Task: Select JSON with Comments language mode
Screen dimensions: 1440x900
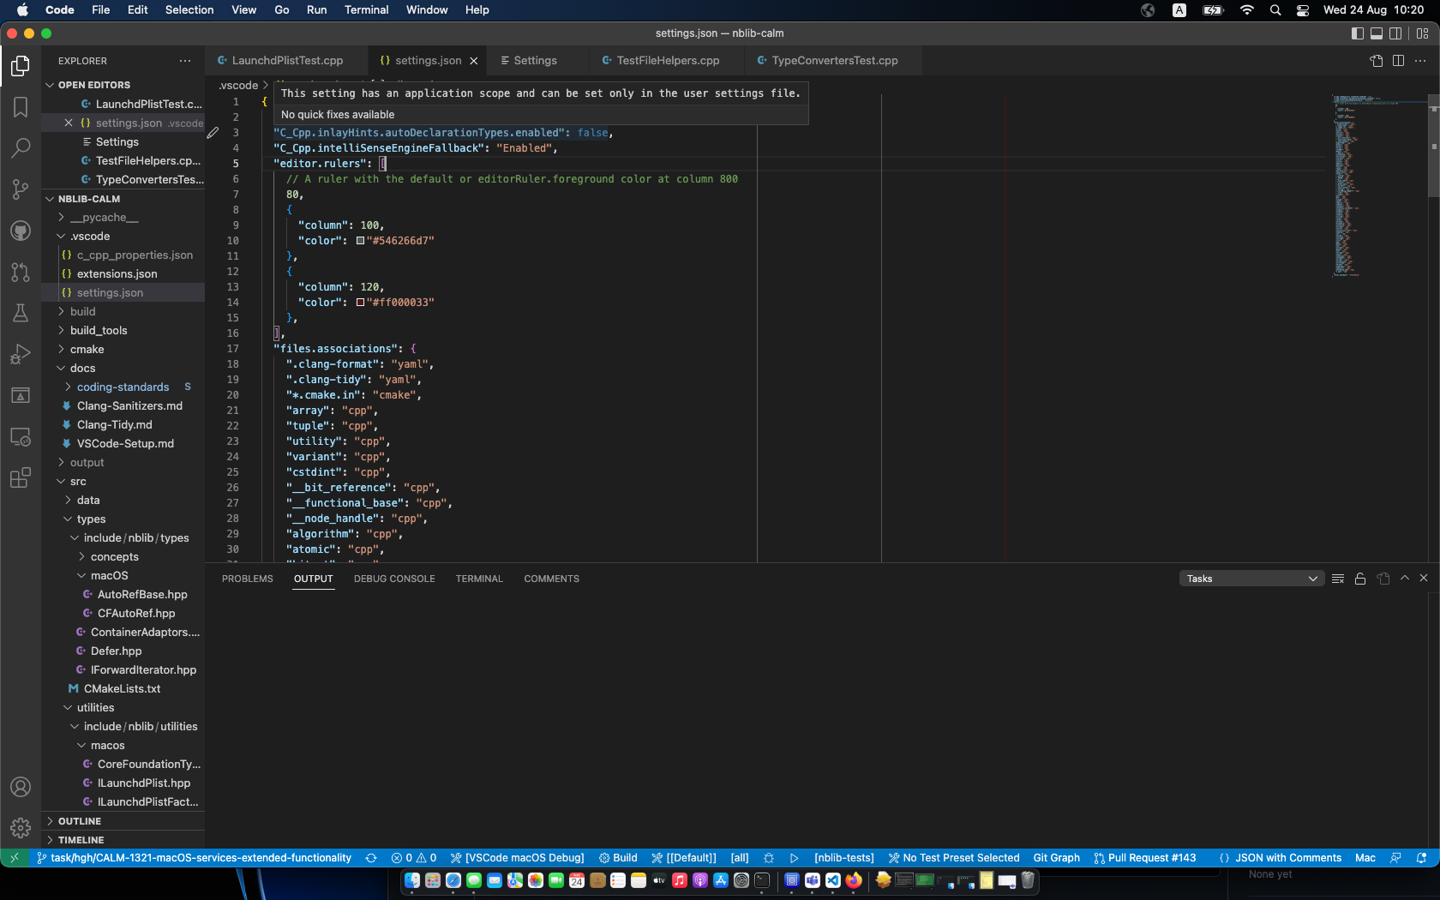Action: 1287,857
